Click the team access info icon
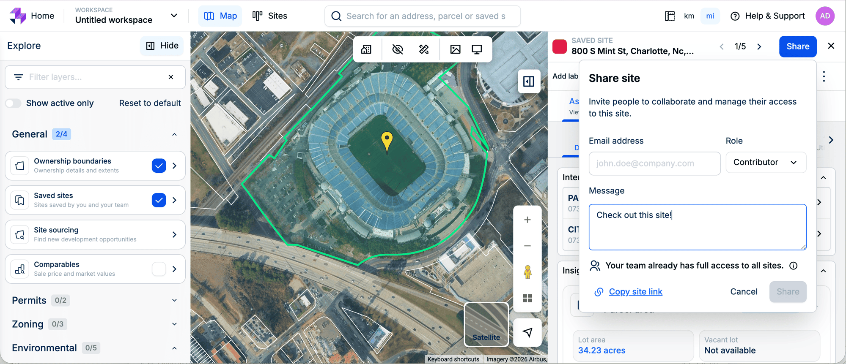The width and height of the screenshot is (846, 364). [x=794, y=266]
